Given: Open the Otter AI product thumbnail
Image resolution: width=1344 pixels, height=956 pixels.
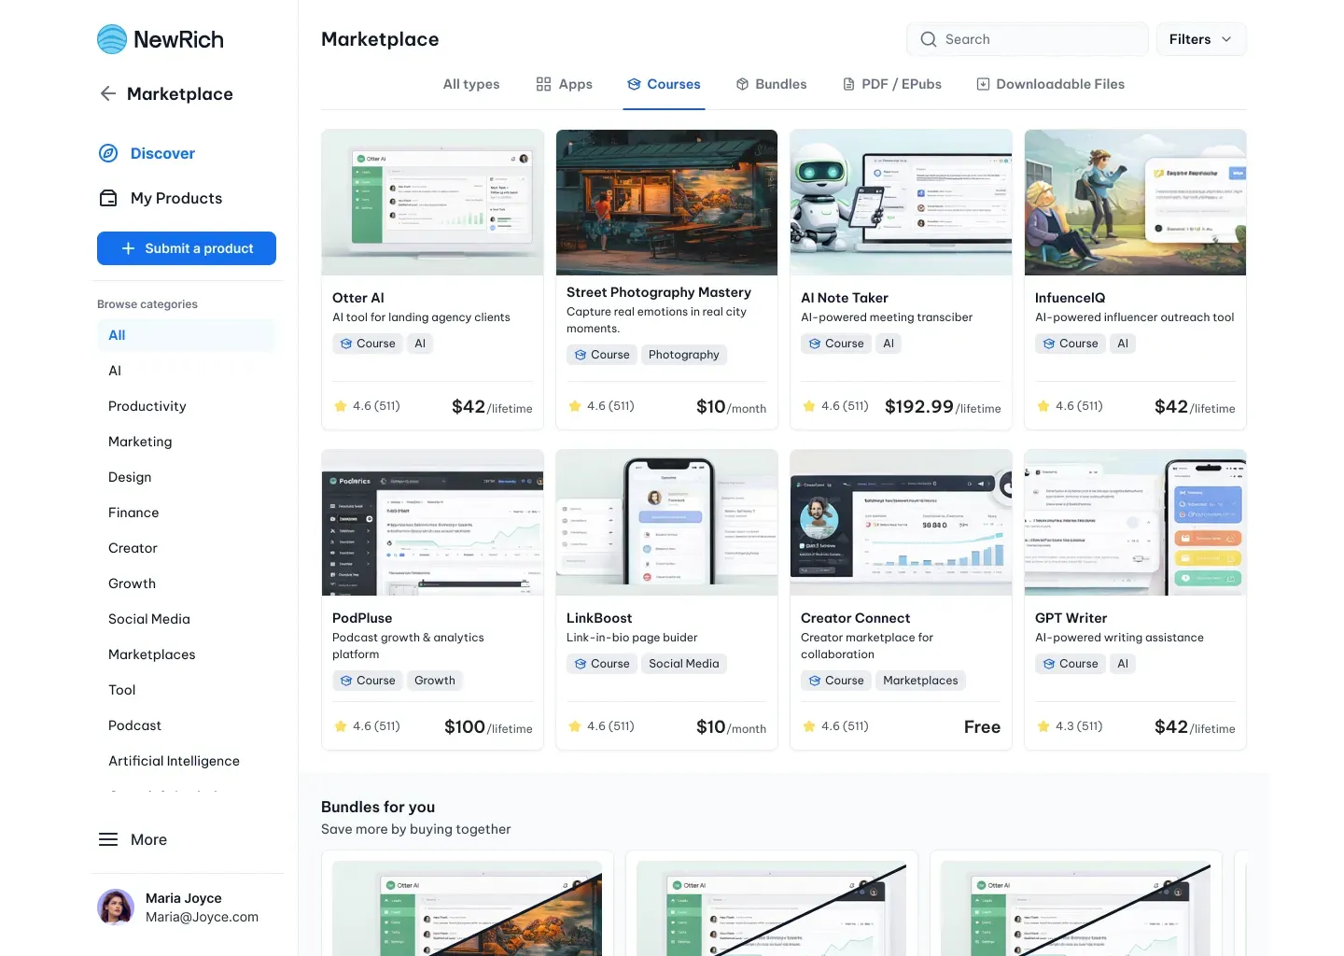Looking at the screenshot, I should coord(432,203).
